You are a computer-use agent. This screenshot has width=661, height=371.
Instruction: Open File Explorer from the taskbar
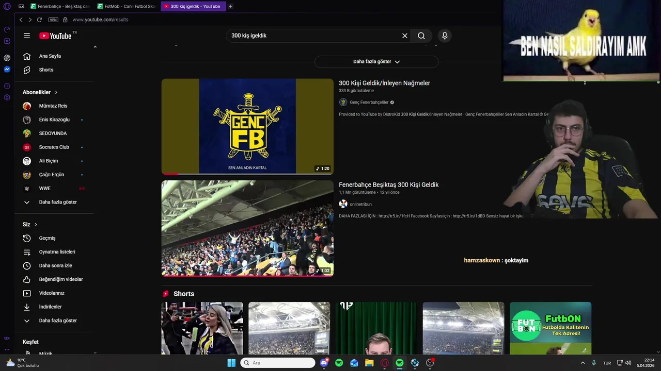click(369, 363)
